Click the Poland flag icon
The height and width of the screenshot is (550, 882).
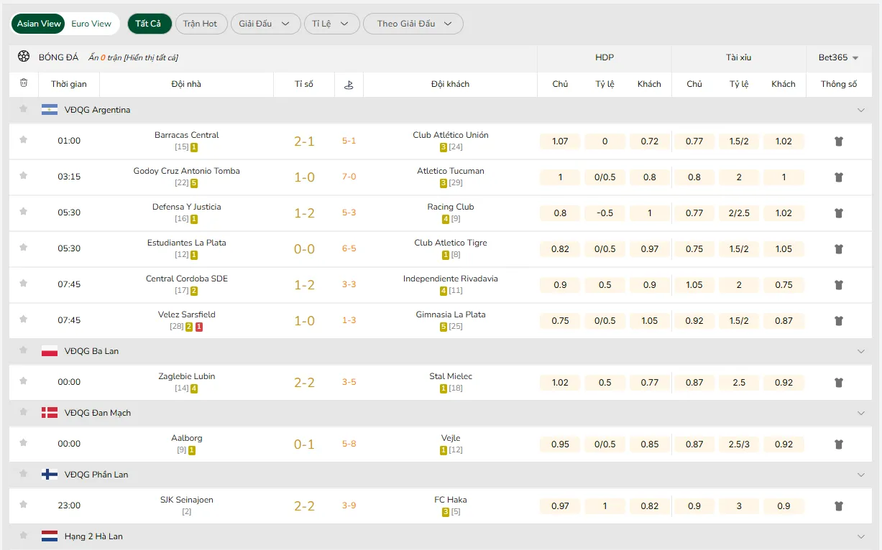coord(50,351)
